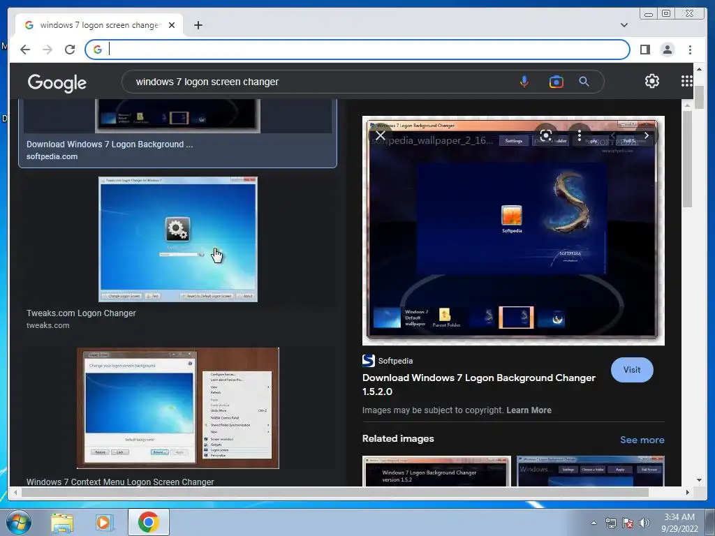Open the Chrome profile avatar
The image size is (715, 536).
point(667,50)
